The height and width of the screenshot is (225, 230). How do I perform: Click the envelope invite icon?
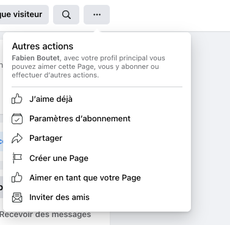tap(17, 198)
